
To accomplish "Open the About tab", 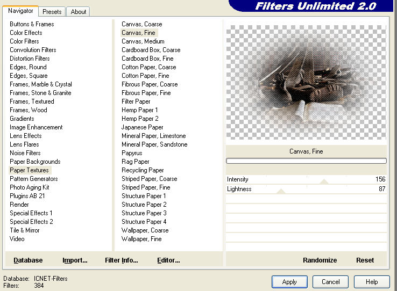I will click(x=79, y=11).
